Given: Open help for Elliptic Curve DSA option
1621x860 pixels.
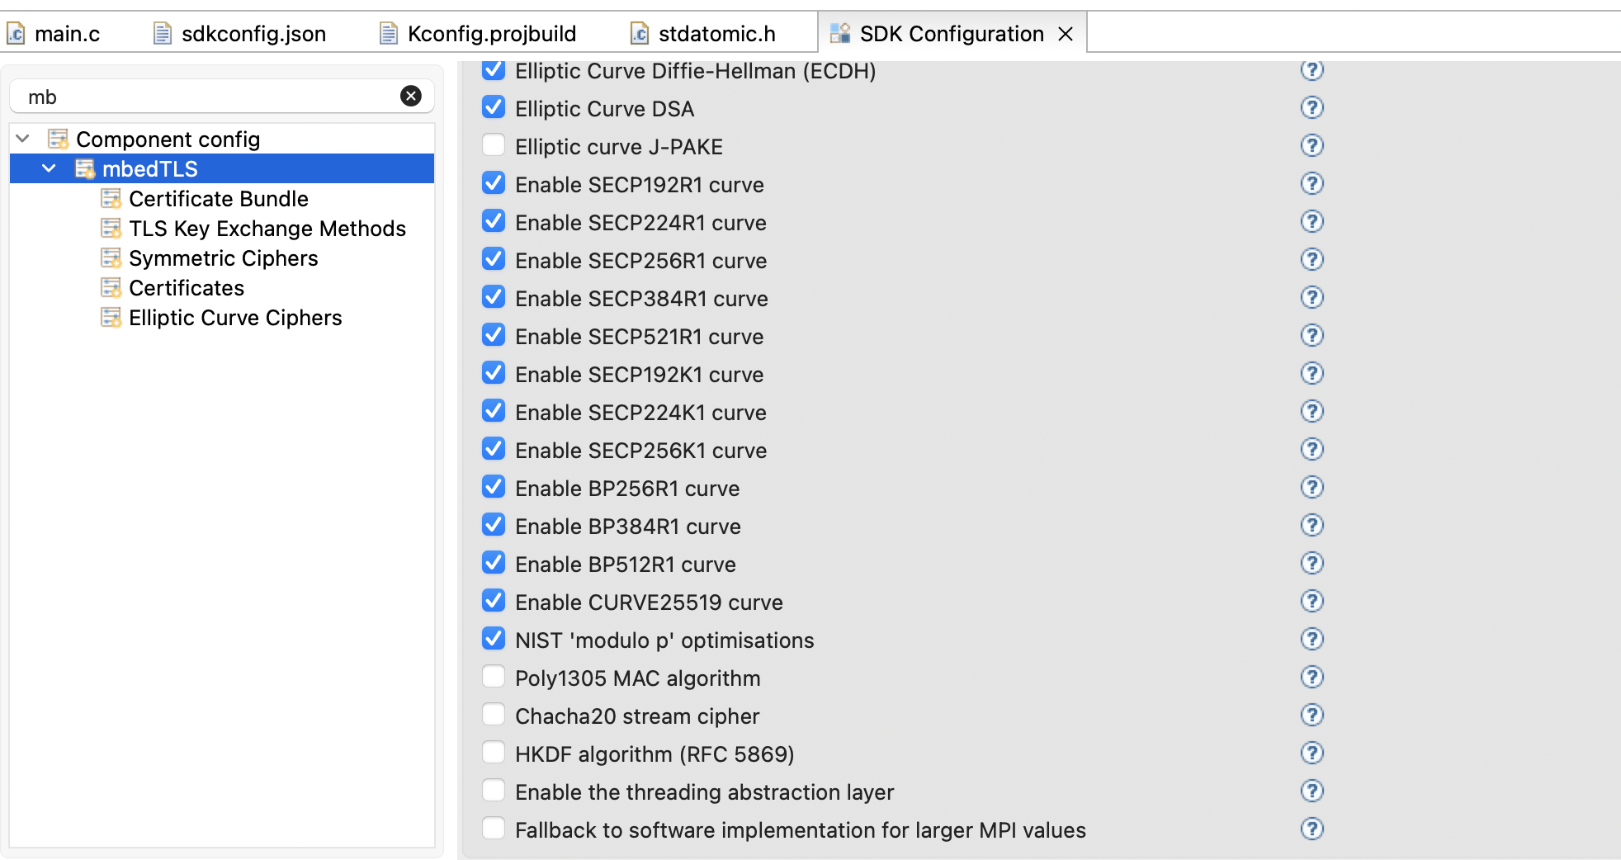Looking at the screenshot, I should coord(1312,107).
